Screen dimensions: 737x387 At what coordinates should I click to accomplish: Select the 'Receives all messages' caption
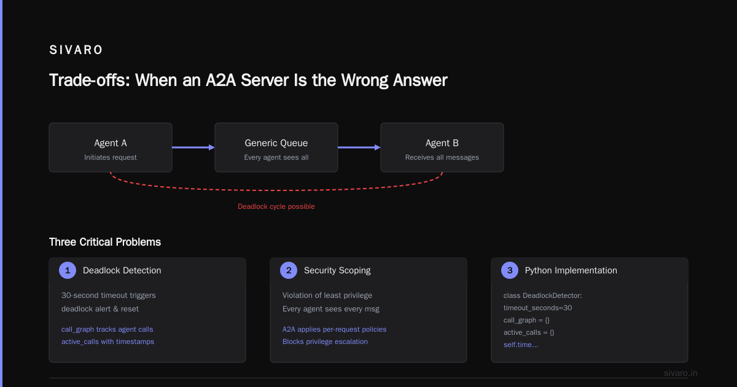tap(442, 157)
